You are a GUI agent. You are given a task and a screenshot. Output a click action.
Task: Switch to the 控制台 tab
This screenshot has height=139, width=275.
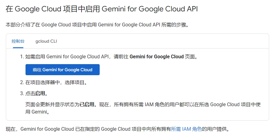(x=18, y=41)
